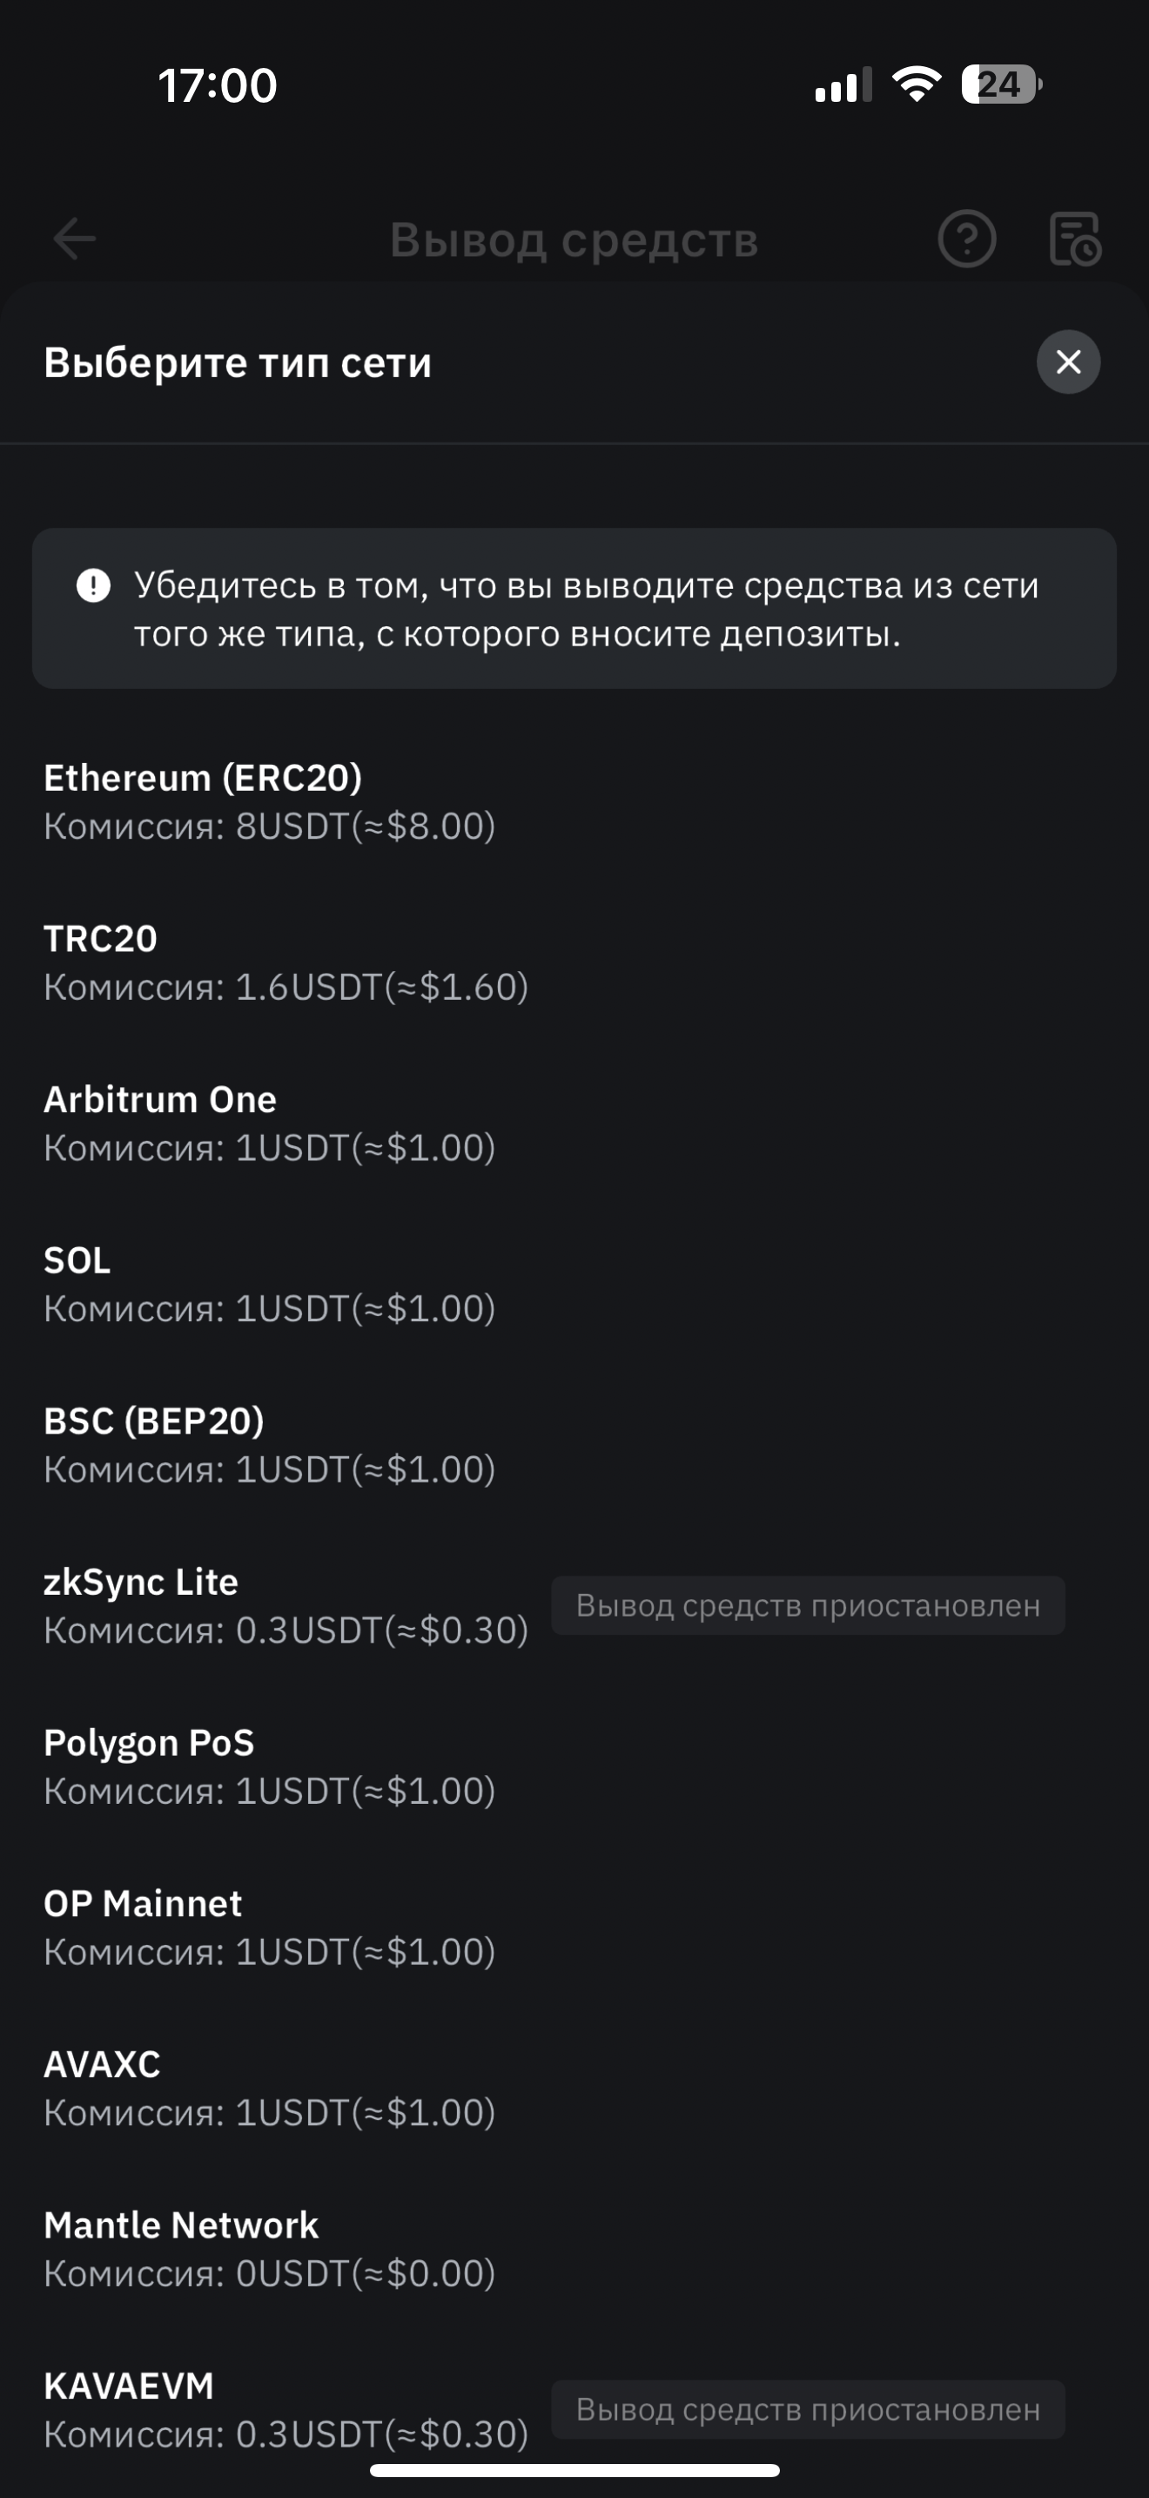The height and width of the screenshot is (2498, 1149).
Task: Tap the warning exclamation icon
Action: (93, 585)
